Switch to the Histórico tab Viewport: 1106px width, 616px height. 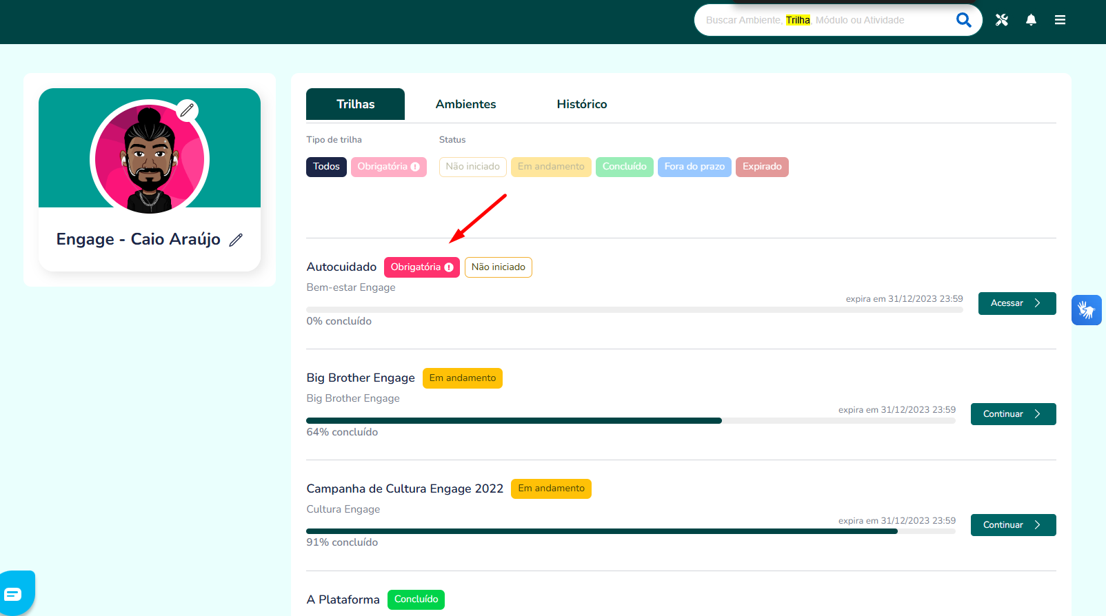pos(582,104)
